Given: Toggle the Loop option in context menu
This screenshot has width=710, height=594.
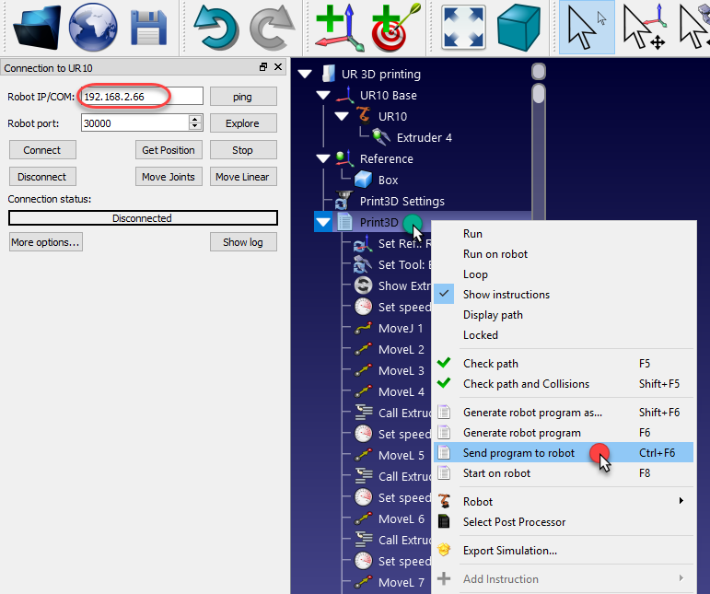Looking at the screenshot, I should coord(475,274).
